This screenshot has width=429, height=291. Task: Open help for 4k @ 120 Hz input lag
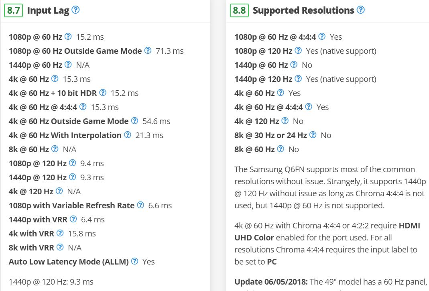coord(59,191)
